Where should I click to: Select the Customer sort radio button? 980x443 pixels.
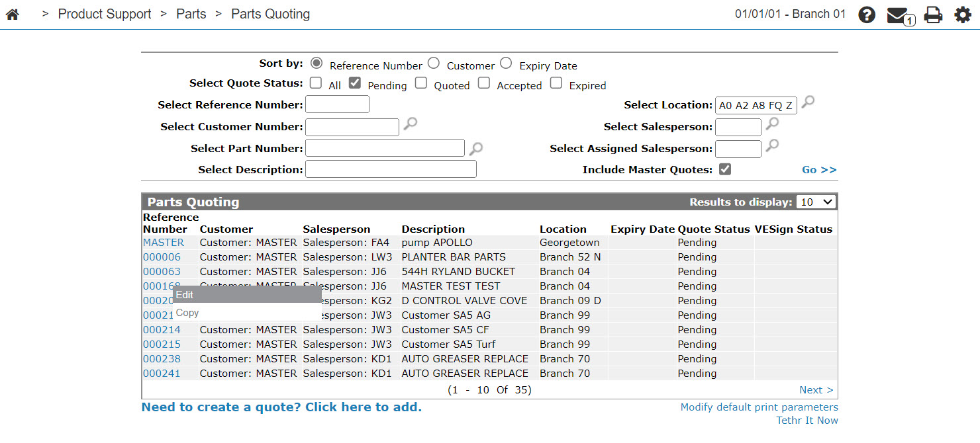tap(433, 63)
